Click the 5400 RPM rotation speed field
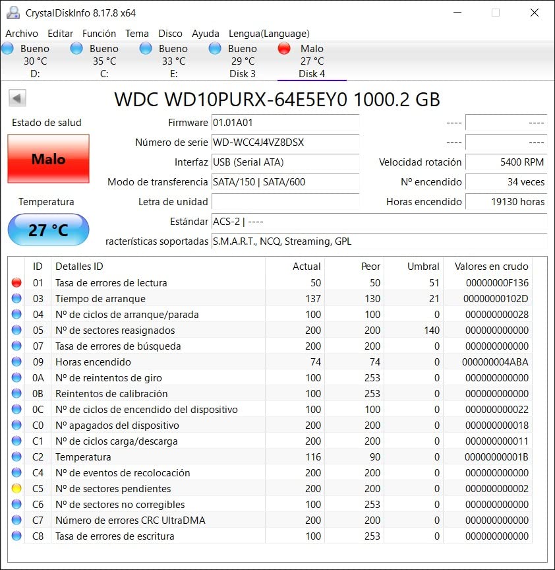 [x=506, y=162]
